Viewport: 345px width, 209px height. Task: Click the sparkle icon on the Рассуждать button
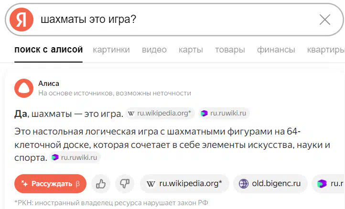24,184
